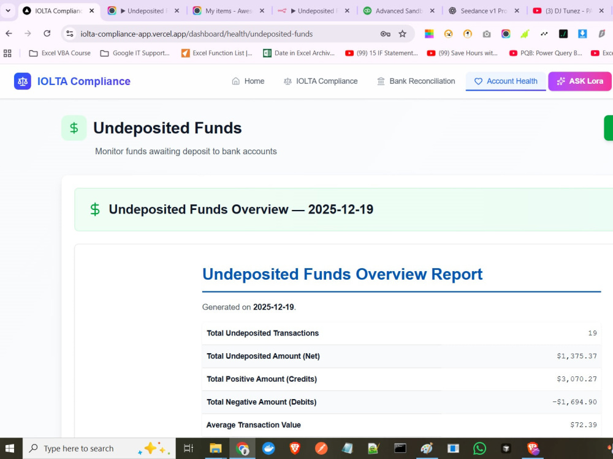Close the Seedance v1 Pro tab
613x459 pixels.
click(517, 11)
